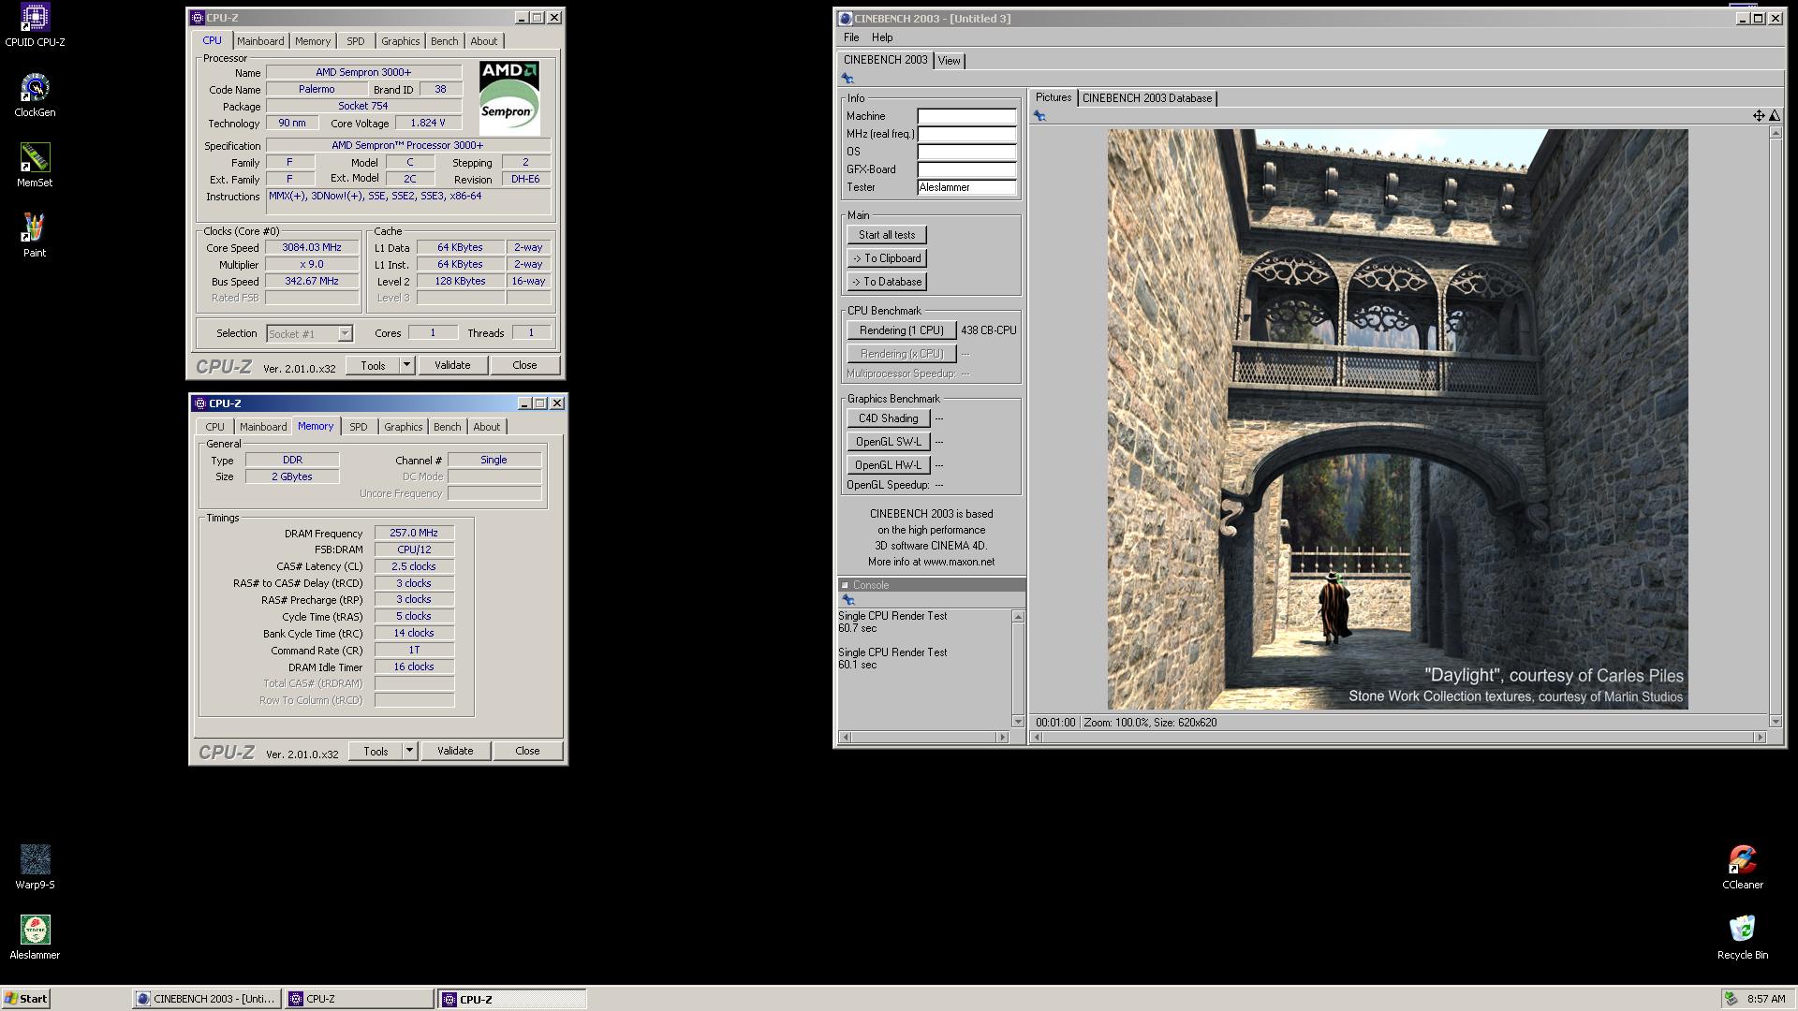The height and width of the screenshot is (1011, 1798).
Task: Click the top CPU-Z window title icon
Action: click(x=197, y=18)
